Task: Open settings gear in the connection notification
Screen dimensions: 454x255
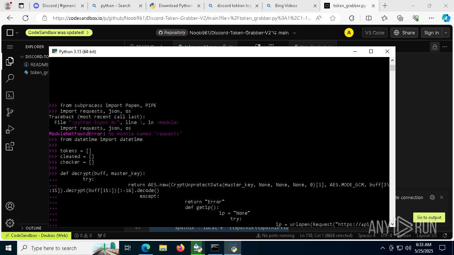Action: pos(432,197)
